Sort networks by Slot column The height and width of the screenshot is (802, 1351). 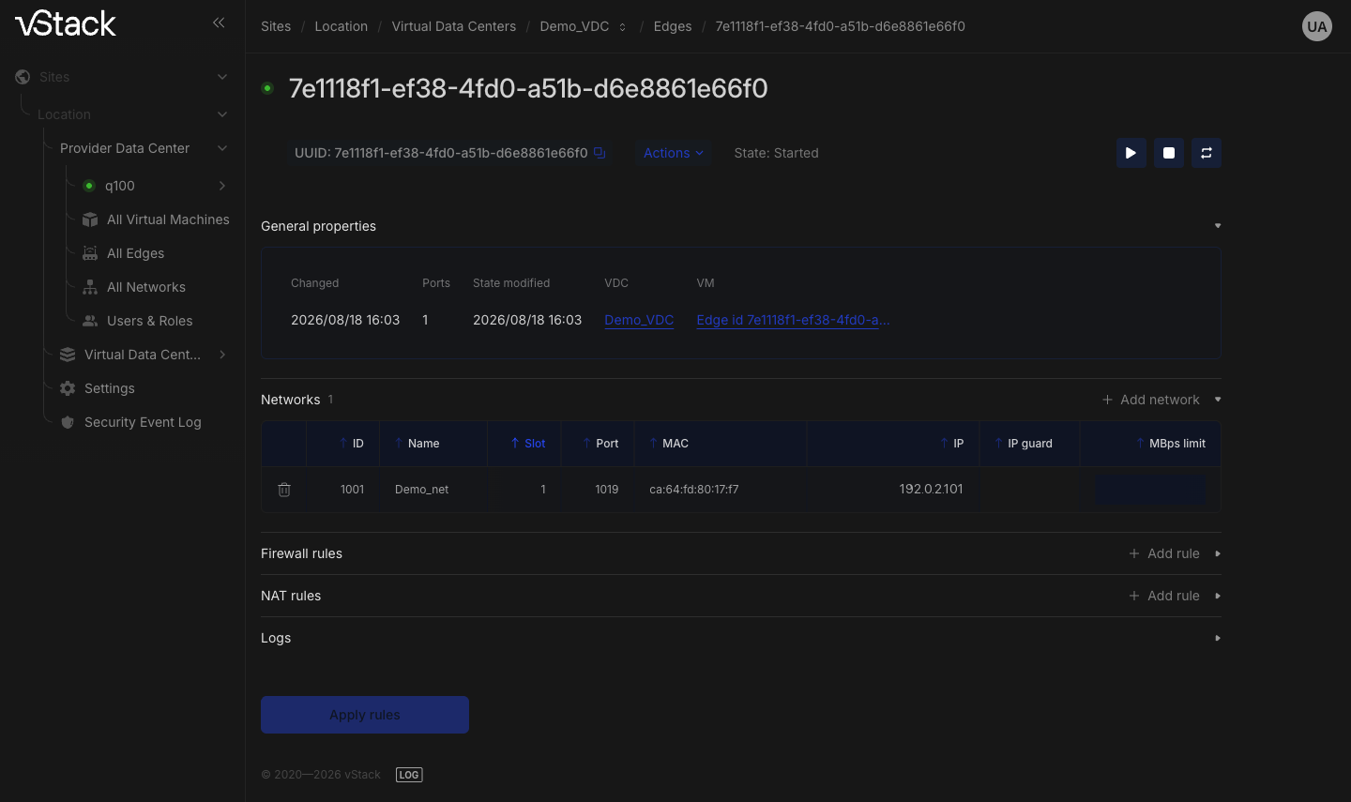[528, 444]
